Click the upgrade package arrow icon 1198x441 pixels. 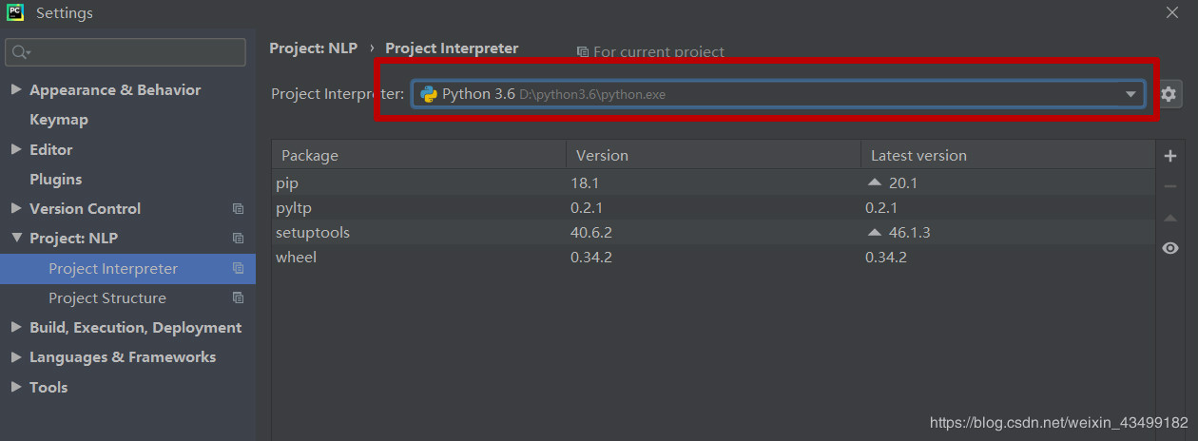pyautogui.click(x=1170, y=219)
